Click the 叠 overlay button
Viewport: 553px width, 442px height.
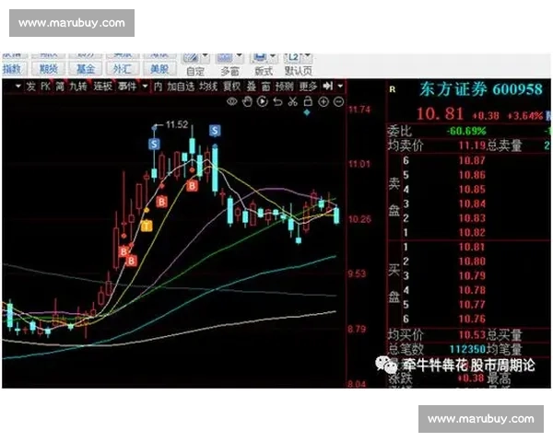[x=251, y=86]
